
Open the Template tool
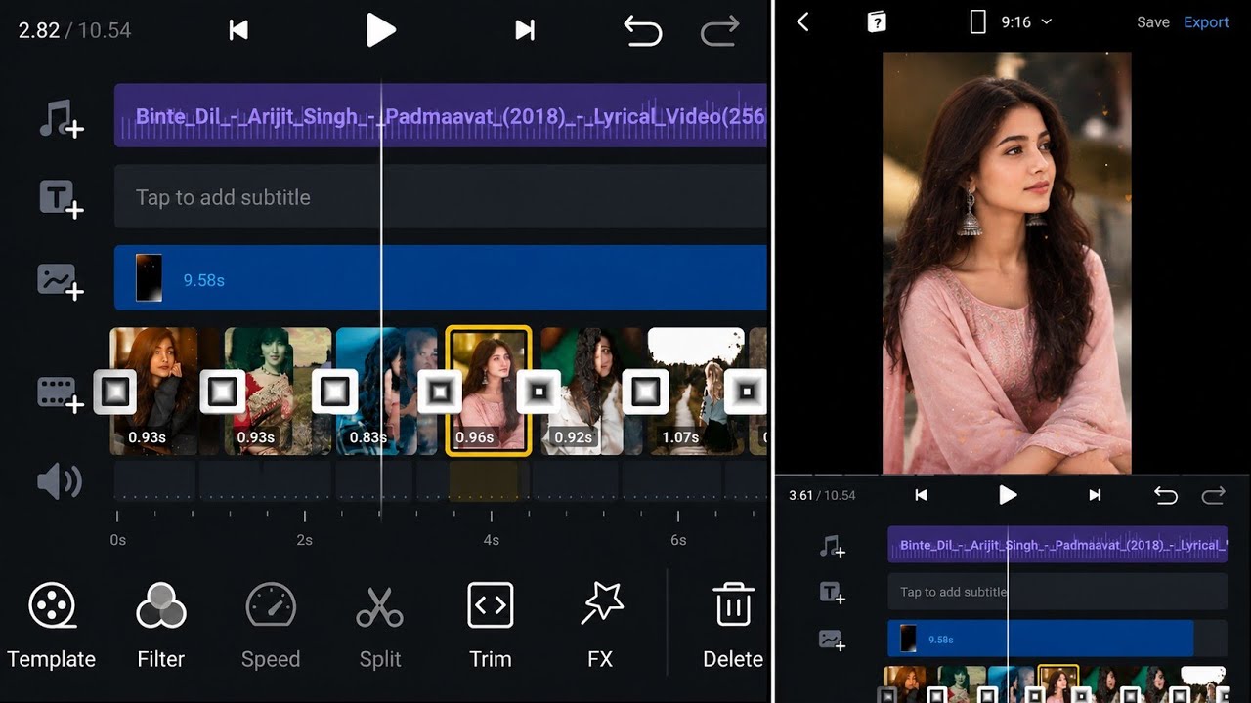(52, 626)
